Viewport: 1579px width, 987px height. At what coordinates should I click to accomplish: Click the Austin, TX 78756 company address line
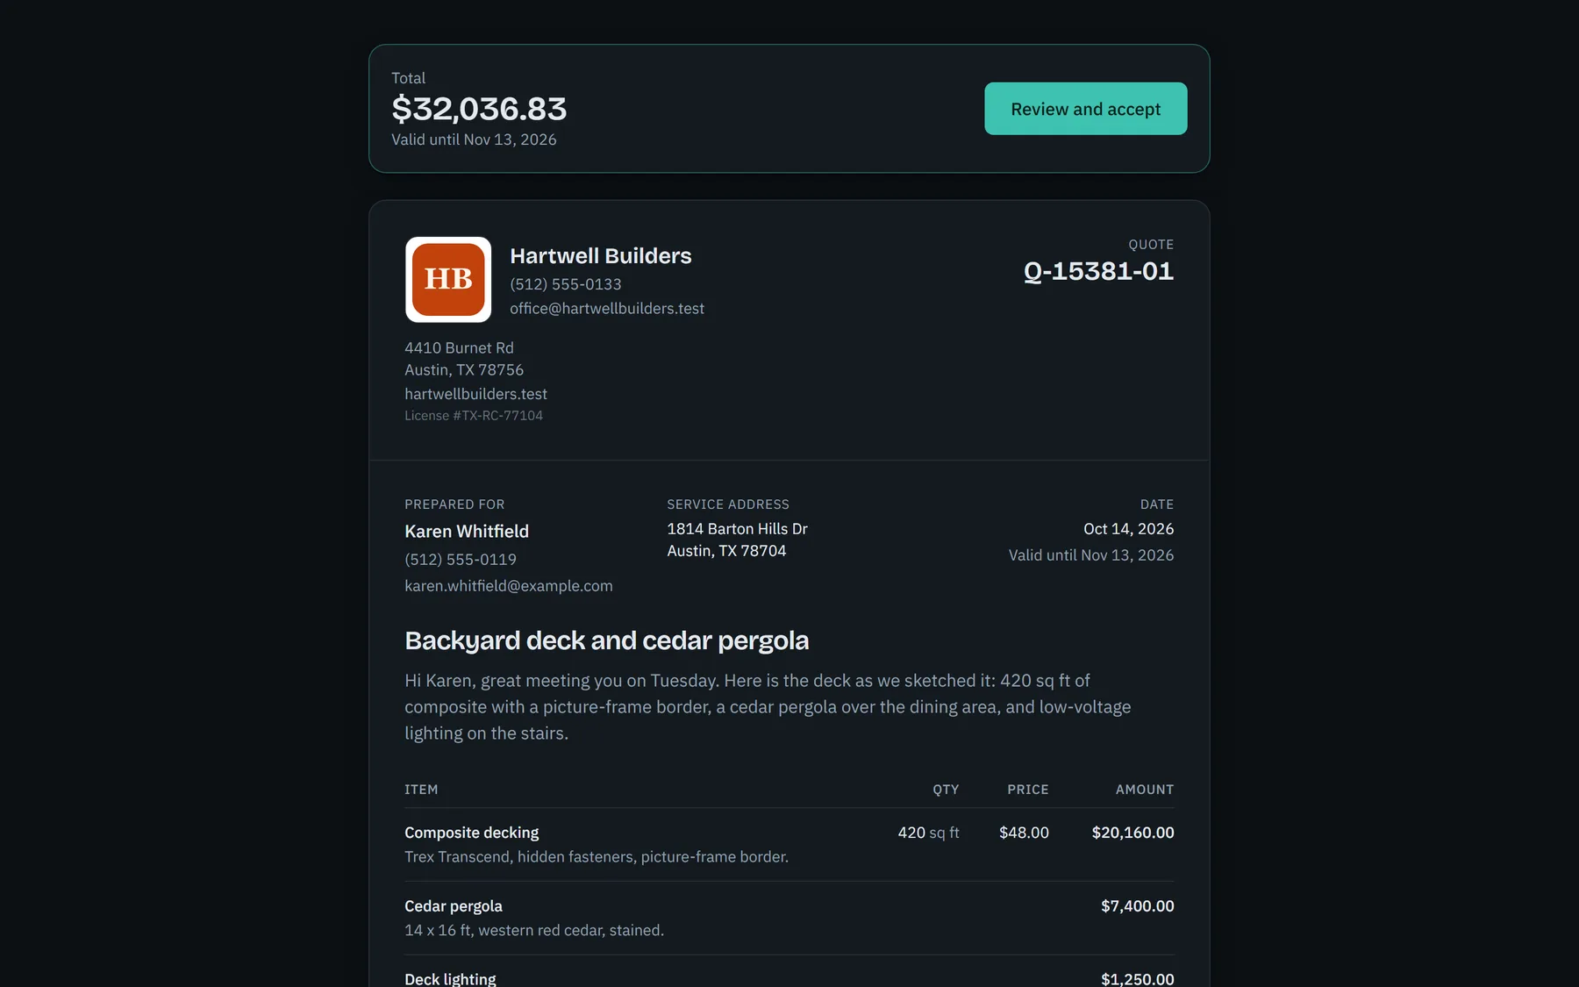tap(464, 370)
